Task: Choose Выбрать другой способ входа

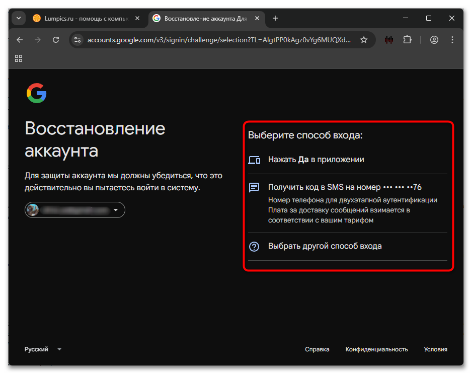Action: 348,246
